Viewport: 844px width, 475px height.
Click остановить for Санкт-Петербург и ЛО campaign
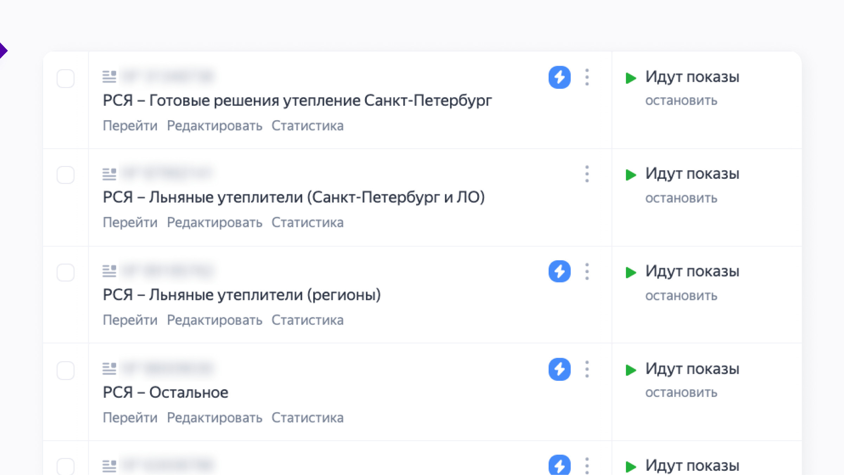tap(681, 198)
